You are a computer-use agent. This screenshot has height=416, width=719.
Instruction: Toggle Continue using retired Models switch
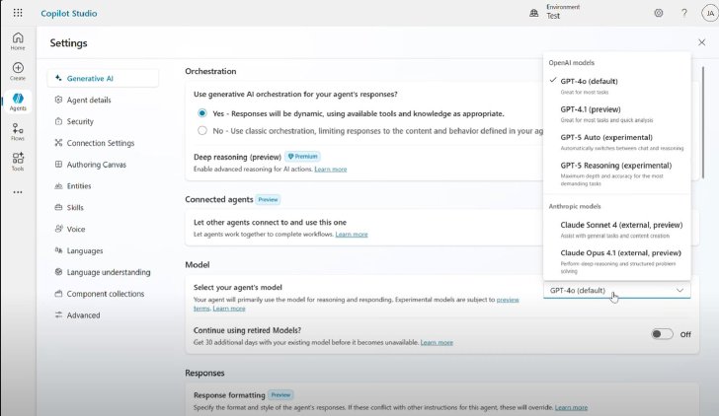(662, 334)
